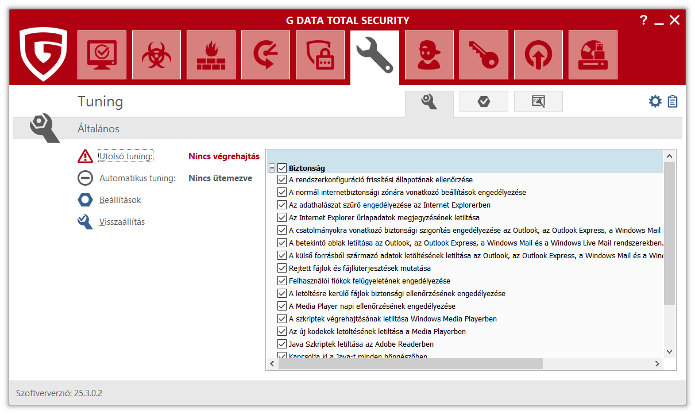Click the 'Nincs ütemezve' status text

click(x=221, y=178)
